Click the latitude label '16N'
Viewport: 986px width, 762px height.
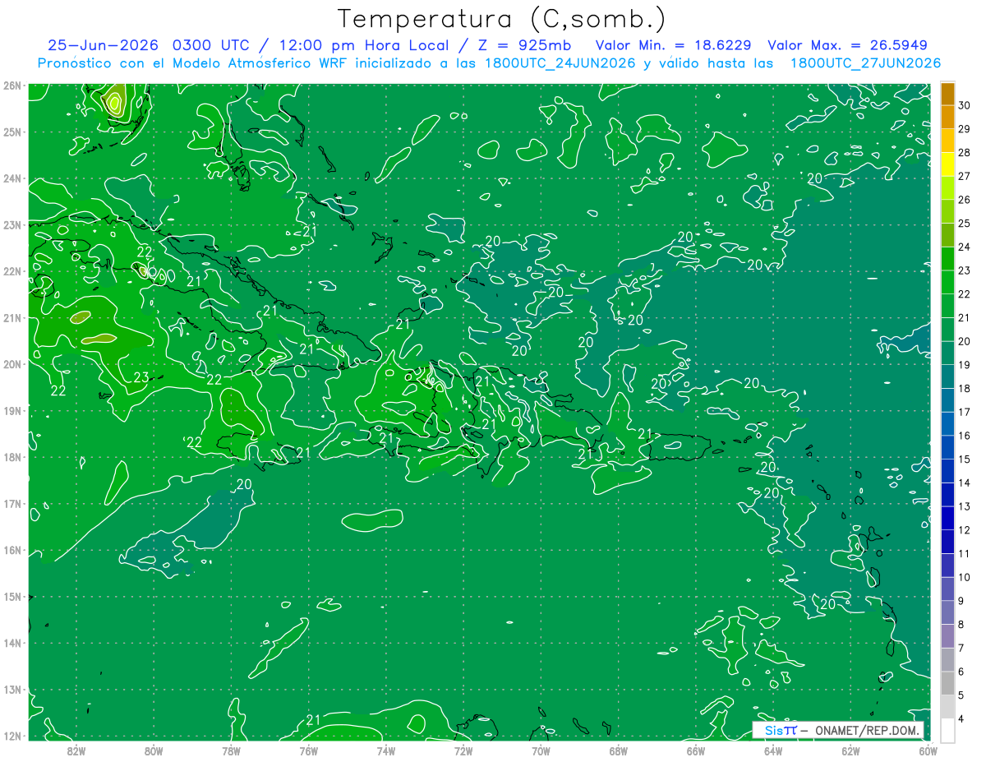12,550
